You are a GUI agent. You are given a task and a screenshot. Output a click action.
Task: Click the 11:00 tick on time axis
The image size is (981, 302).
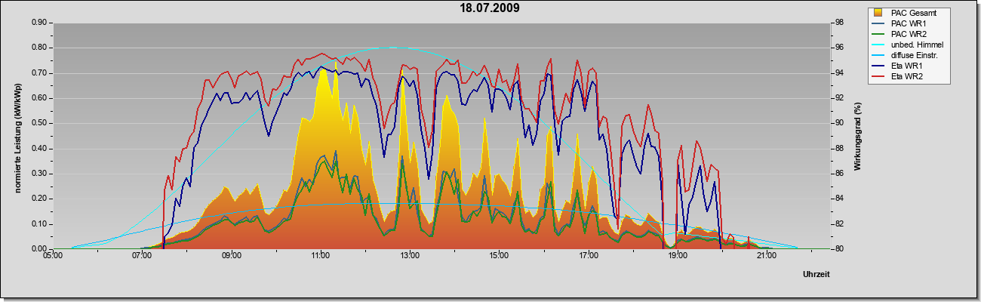coord(320,257)
